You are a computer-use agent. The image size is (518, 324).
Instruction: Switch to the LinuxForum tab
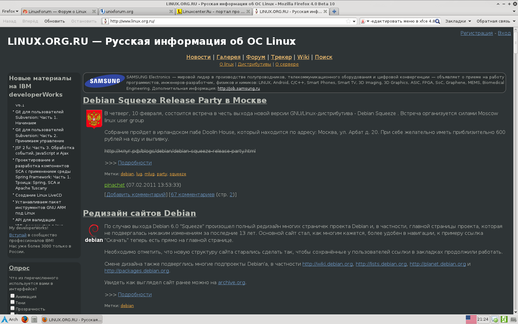click(x=57, y=11)
